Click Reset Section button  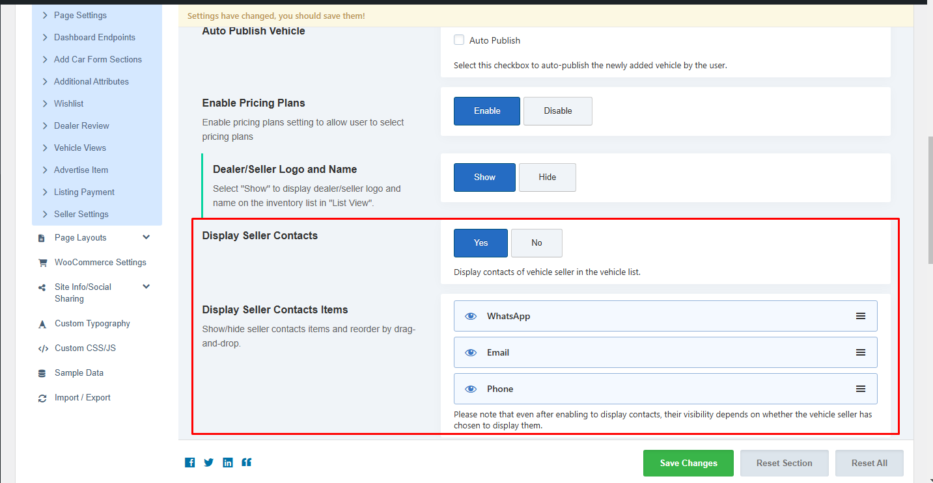coord(784,463)
